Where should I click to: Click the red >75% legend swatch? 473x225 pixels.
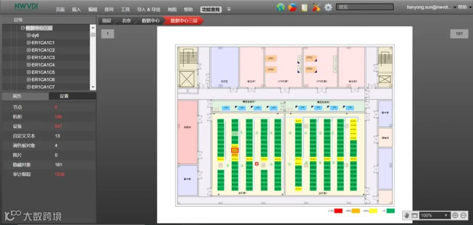338,211
